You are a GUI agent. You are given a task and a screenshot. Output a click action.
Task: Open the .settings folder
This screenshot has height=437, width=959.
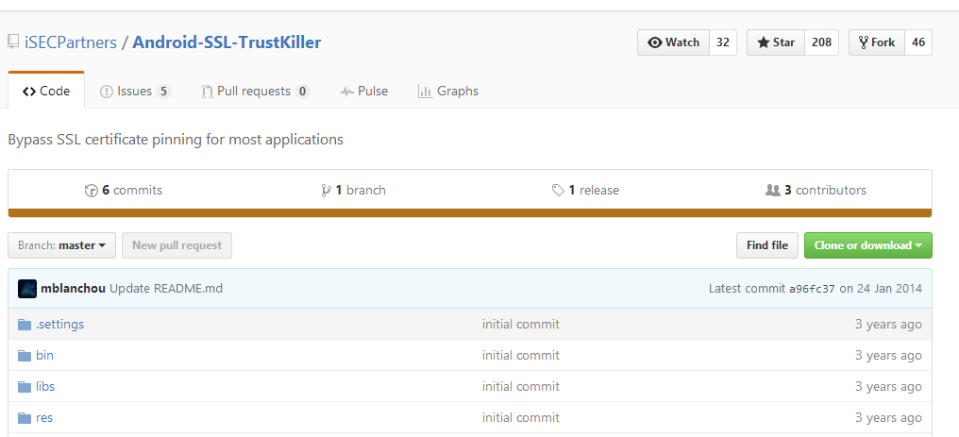coord(60,325)
